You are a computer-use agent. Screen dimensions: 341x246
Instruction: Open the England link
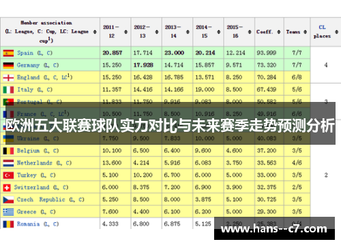pyautogui.click(x=28, y=77)
